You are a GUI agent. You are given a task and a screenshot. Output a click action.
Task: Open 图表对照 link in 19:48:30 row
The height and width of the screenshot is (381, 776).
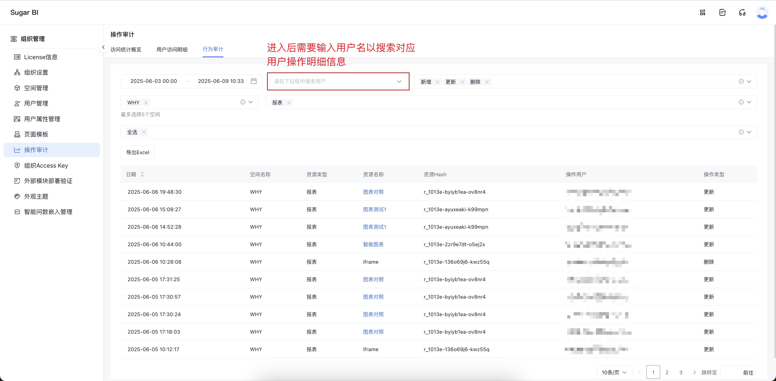[x=373, y=192]
